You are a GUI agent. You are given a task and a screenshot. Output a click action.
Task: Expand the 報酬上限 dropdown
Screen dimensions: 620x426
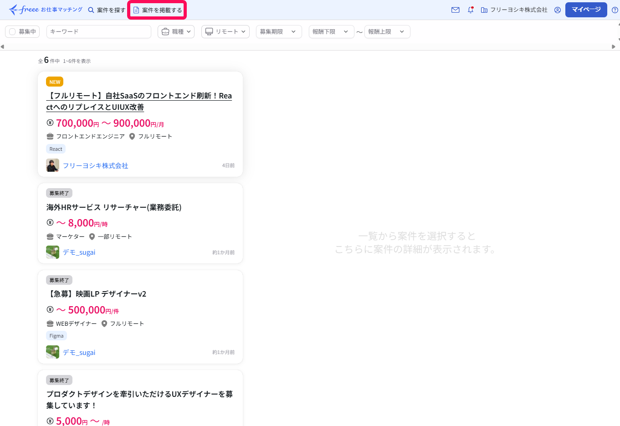coord(387,31)
